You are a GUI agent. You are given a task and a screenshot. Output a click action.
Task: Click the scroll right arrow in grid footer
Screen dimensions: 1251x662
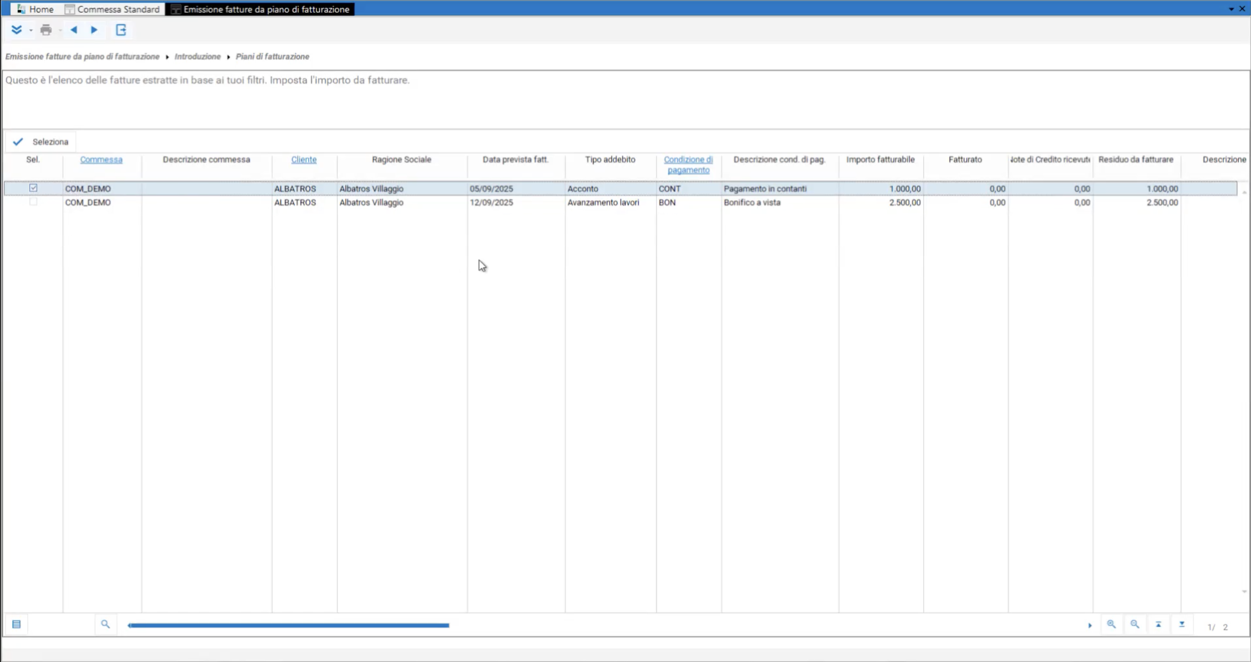coord(1090,626)
